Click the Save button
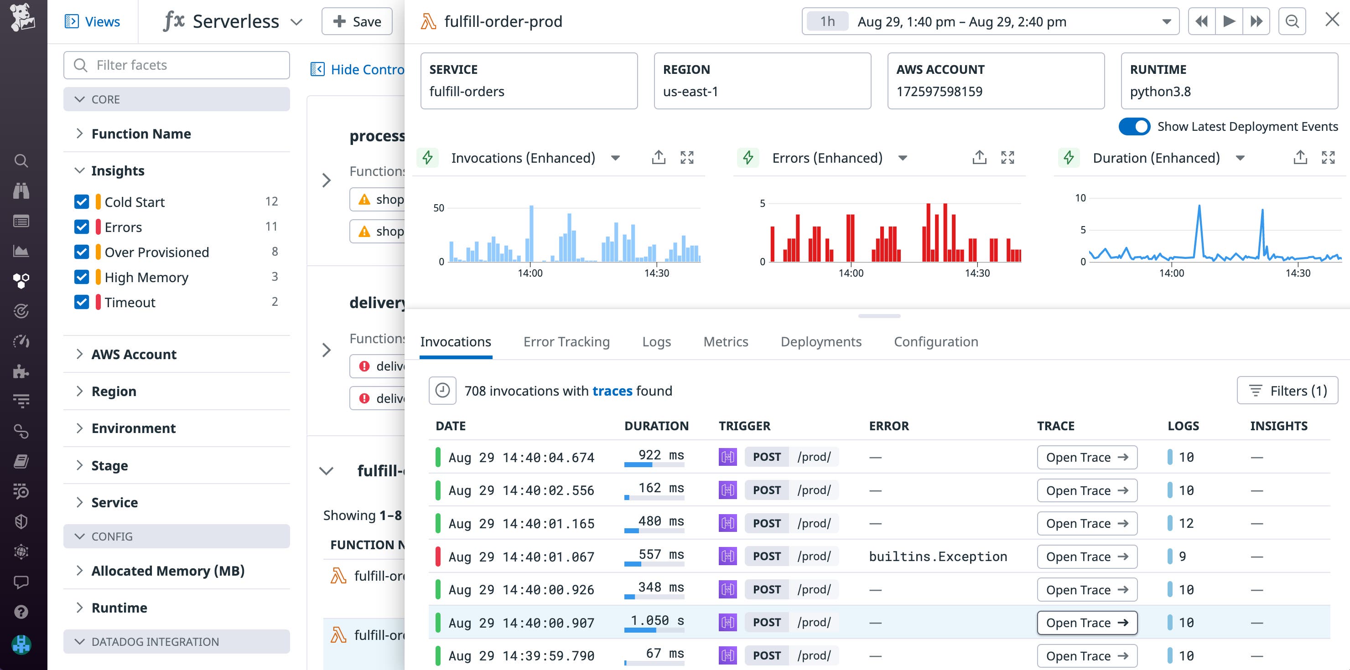Image resolution: width=1350 pixels, height=670 pixels. (x=356, y=21)
